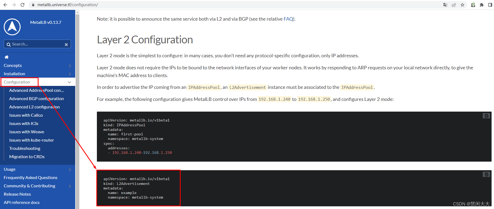Collapse the Configuration section chevron

pos(69,82)
